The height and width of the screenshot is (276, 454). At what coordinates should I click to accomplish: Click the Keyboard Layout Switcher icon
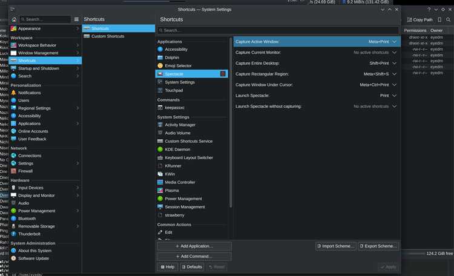160,157
